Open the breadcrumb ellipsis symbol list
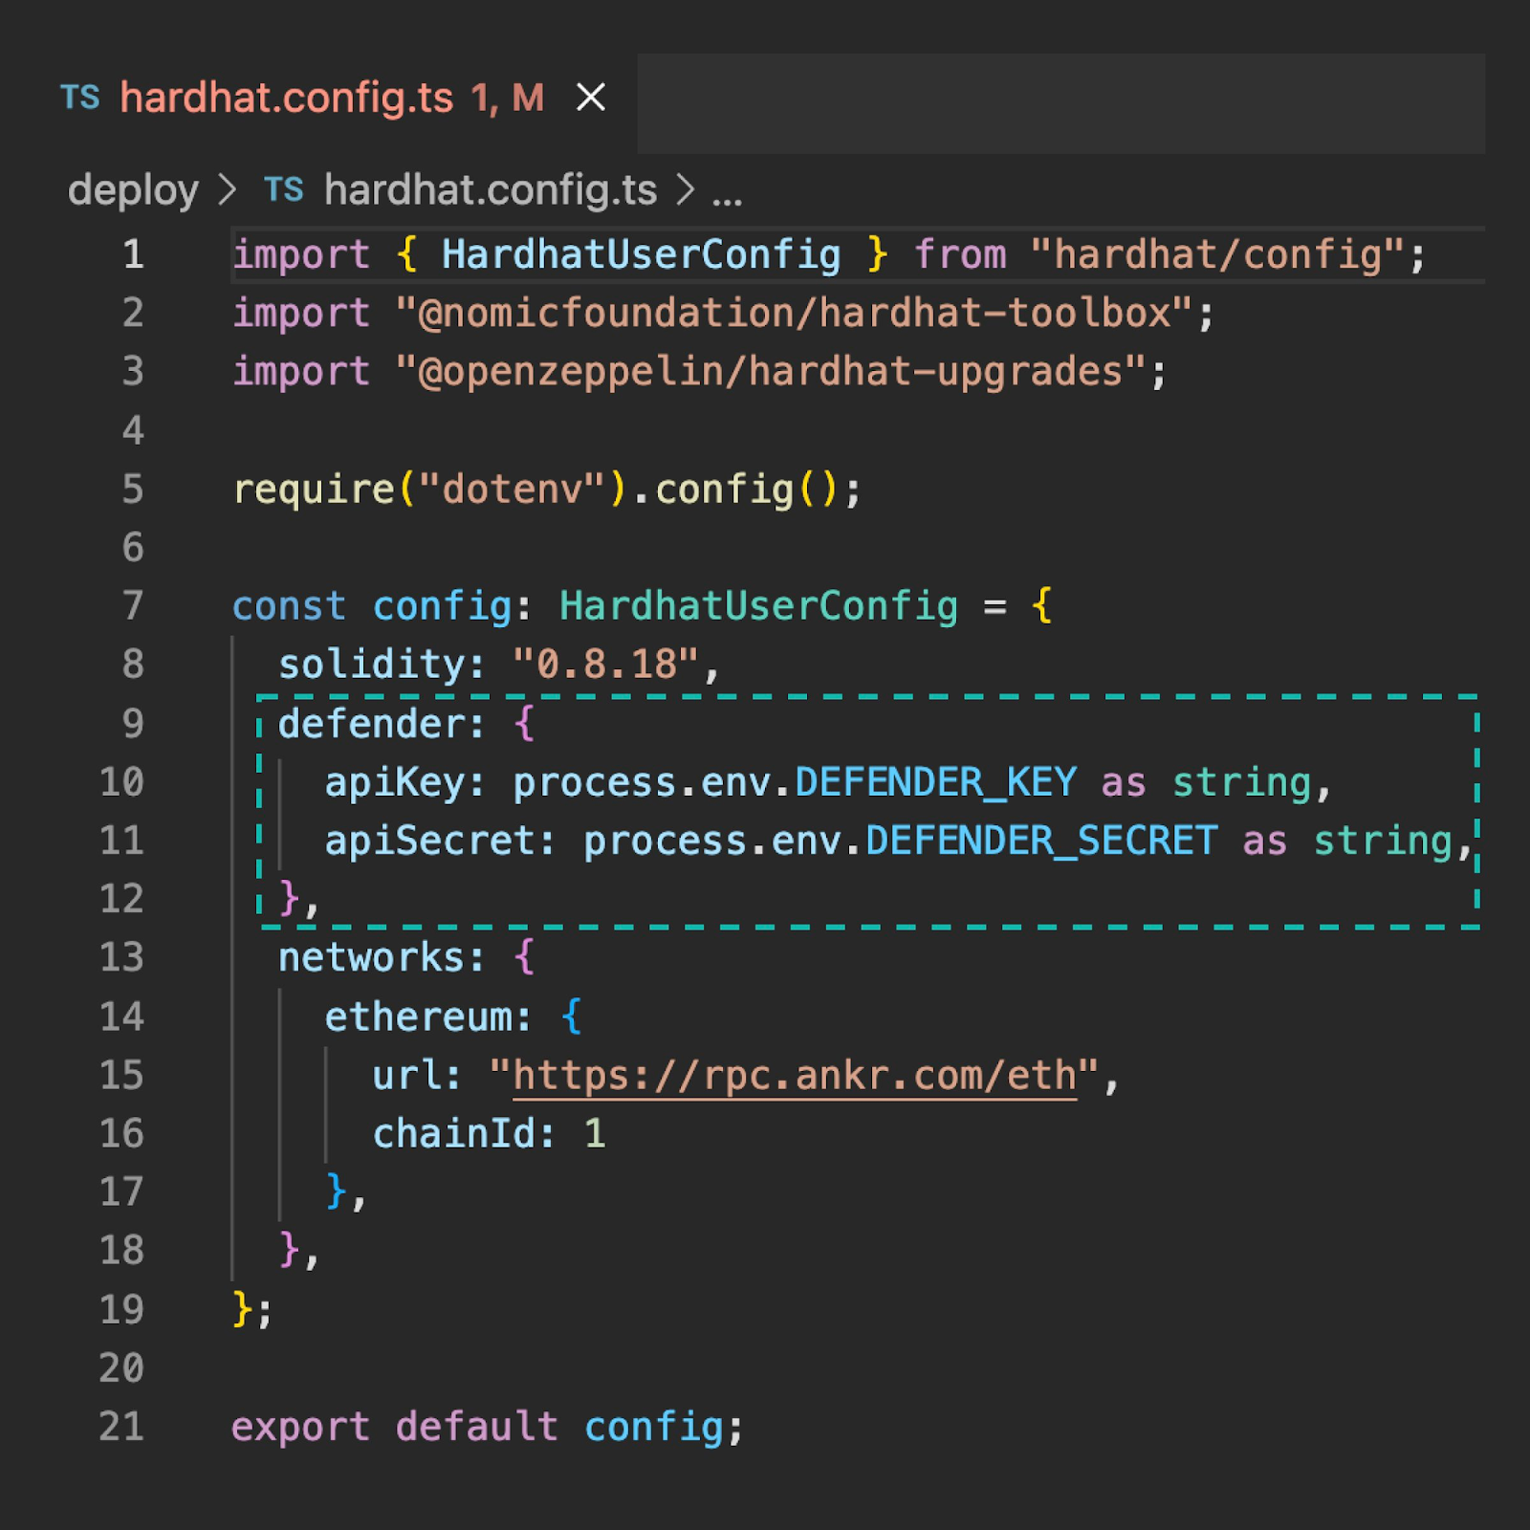 [x=728, y=199]
